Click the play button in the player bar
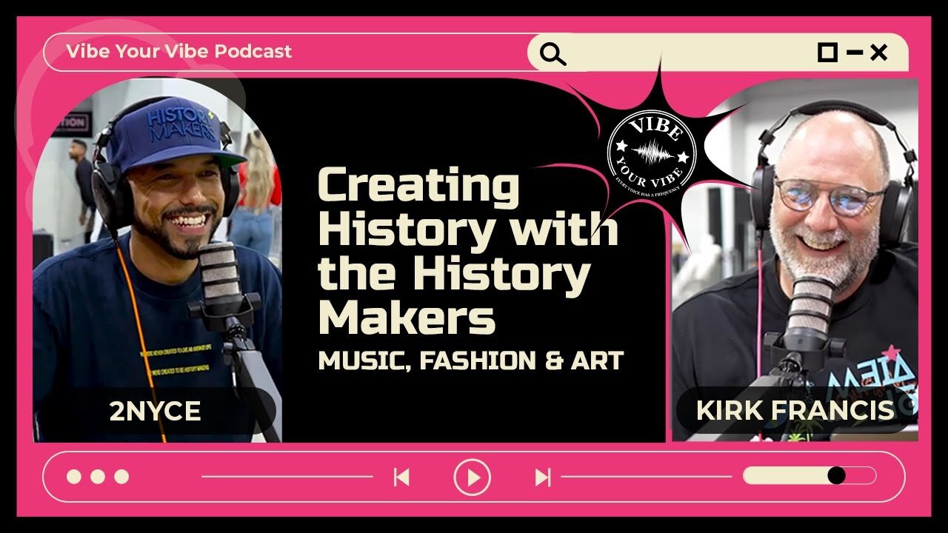This screenshot has width=948, height=533. point(473,477)
